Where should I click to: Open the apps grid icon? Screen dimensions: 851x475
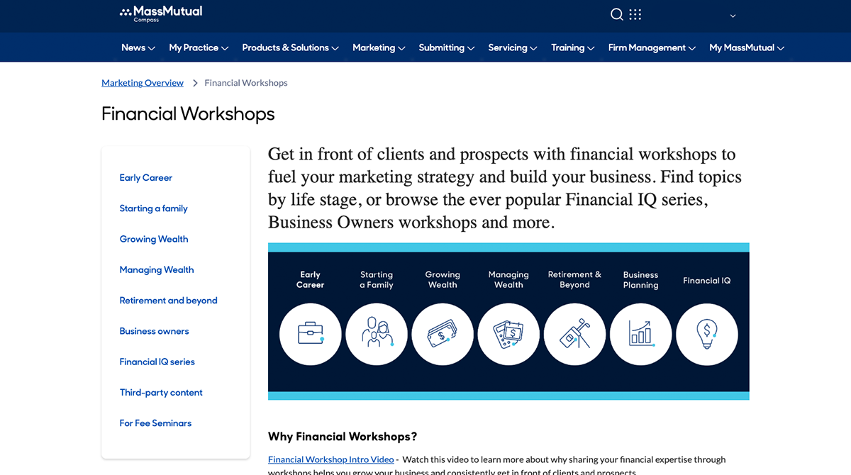click(x=635, y=15)
